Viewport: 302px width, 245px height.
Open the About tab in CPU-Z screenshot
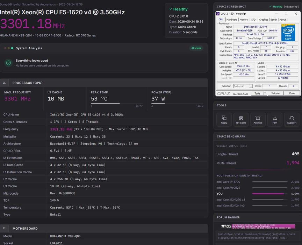pos(282,20)
